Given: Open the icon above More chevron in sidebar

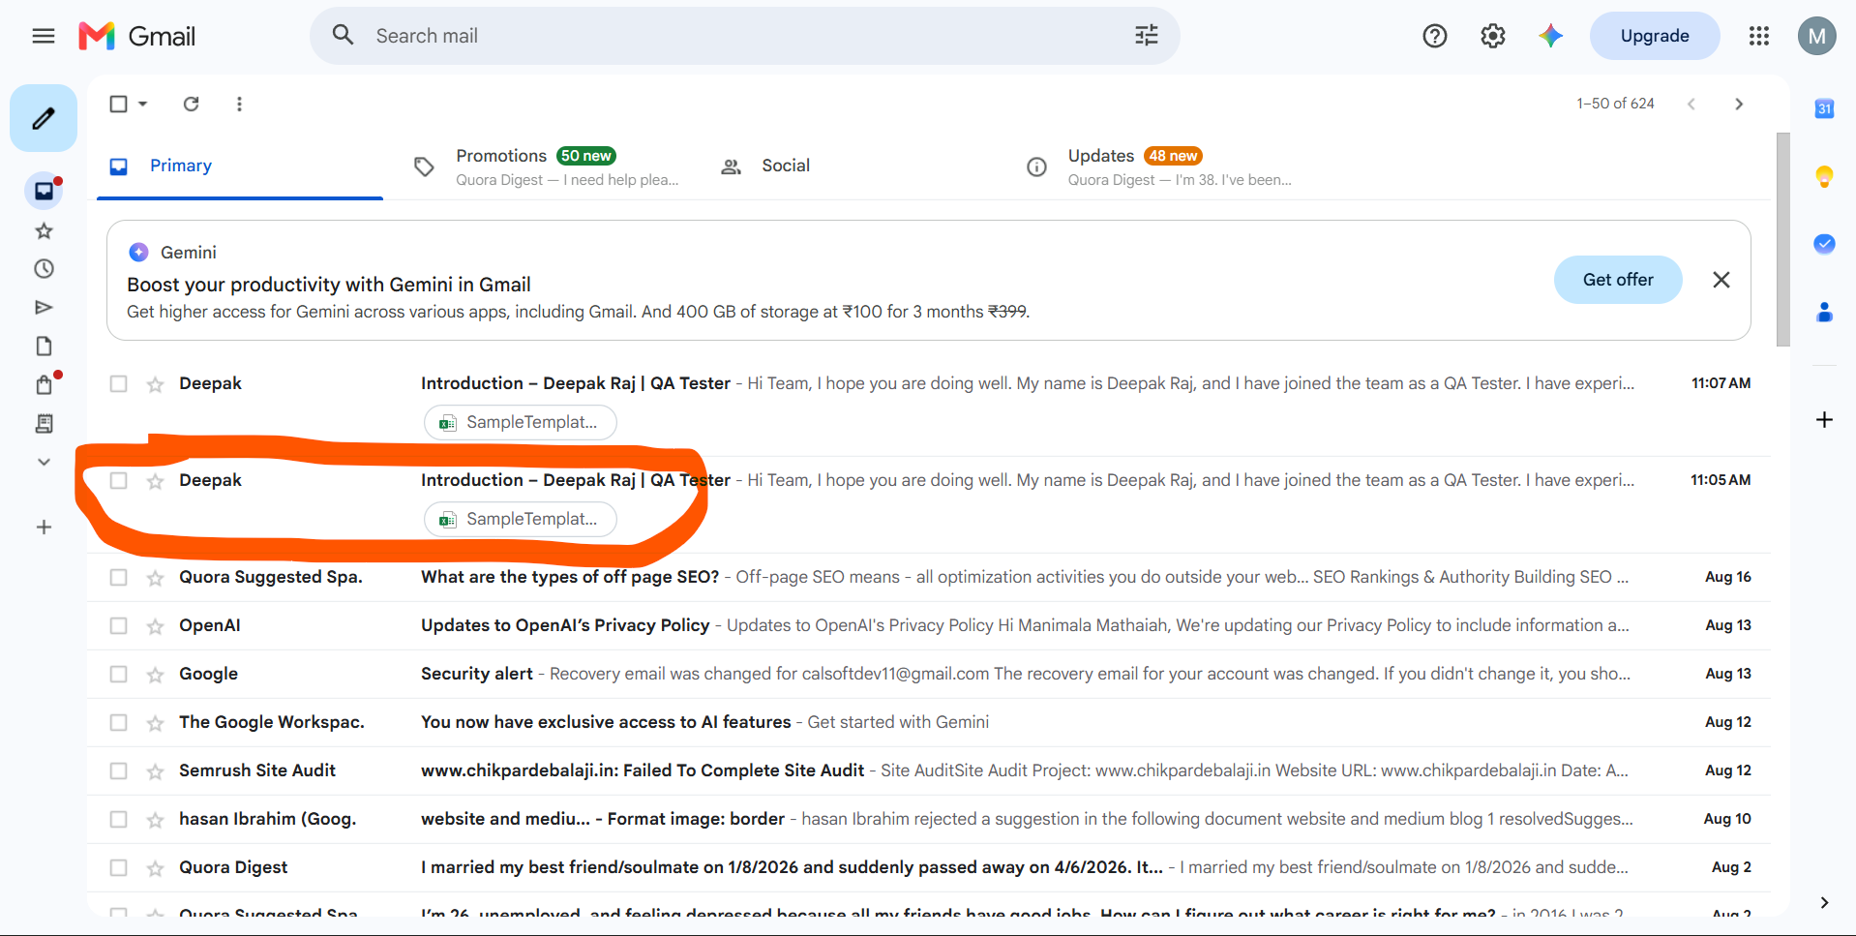Looking at the screenshot, I should click(44, 424).
